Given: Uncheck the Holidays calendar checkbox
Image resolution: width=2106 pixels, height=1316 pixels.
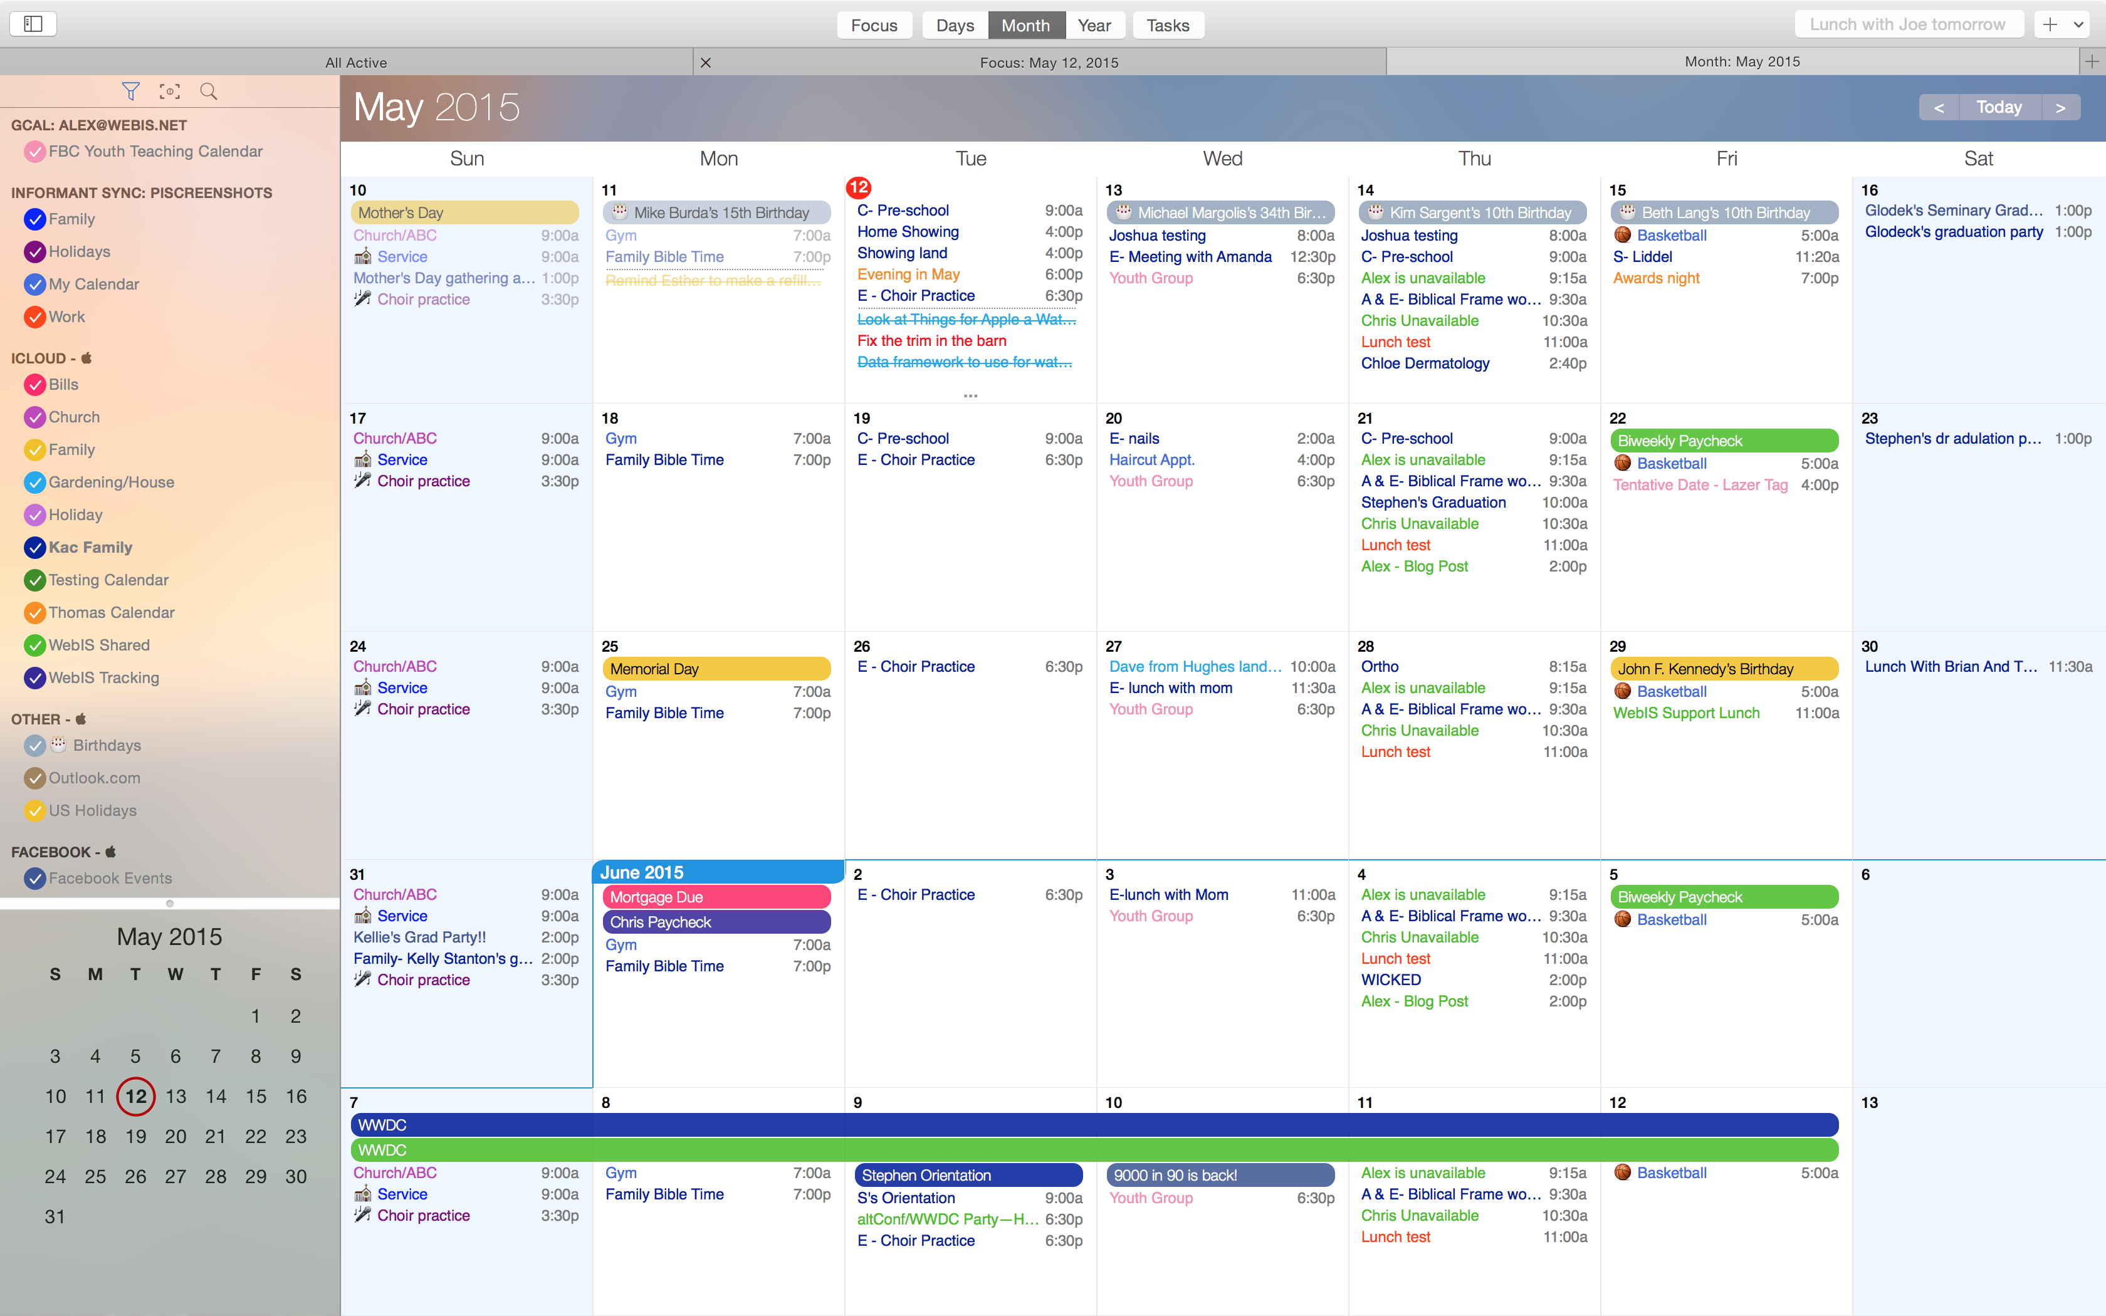Looking at the screenshot, I should tap(35, 251).
